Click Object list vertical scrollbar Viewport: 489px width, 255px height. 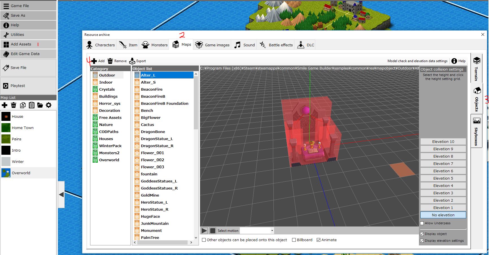point(196,102)
